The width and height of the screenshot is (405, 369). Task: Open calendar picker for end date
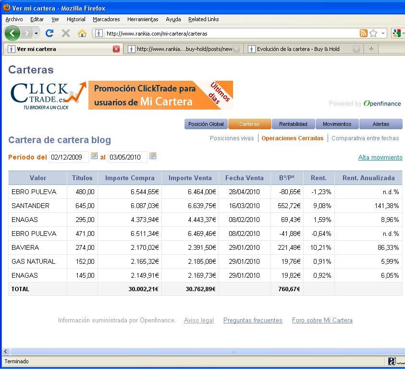pyautogui.click(x=153, y=156)
